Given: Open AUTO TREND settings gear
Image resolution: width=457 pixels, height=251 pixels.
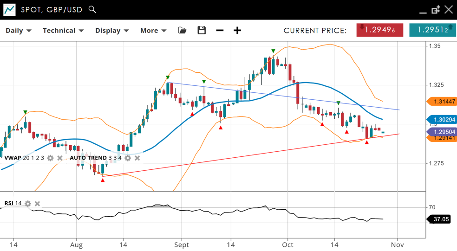Looking at the screenshot, I should point(128,158).
